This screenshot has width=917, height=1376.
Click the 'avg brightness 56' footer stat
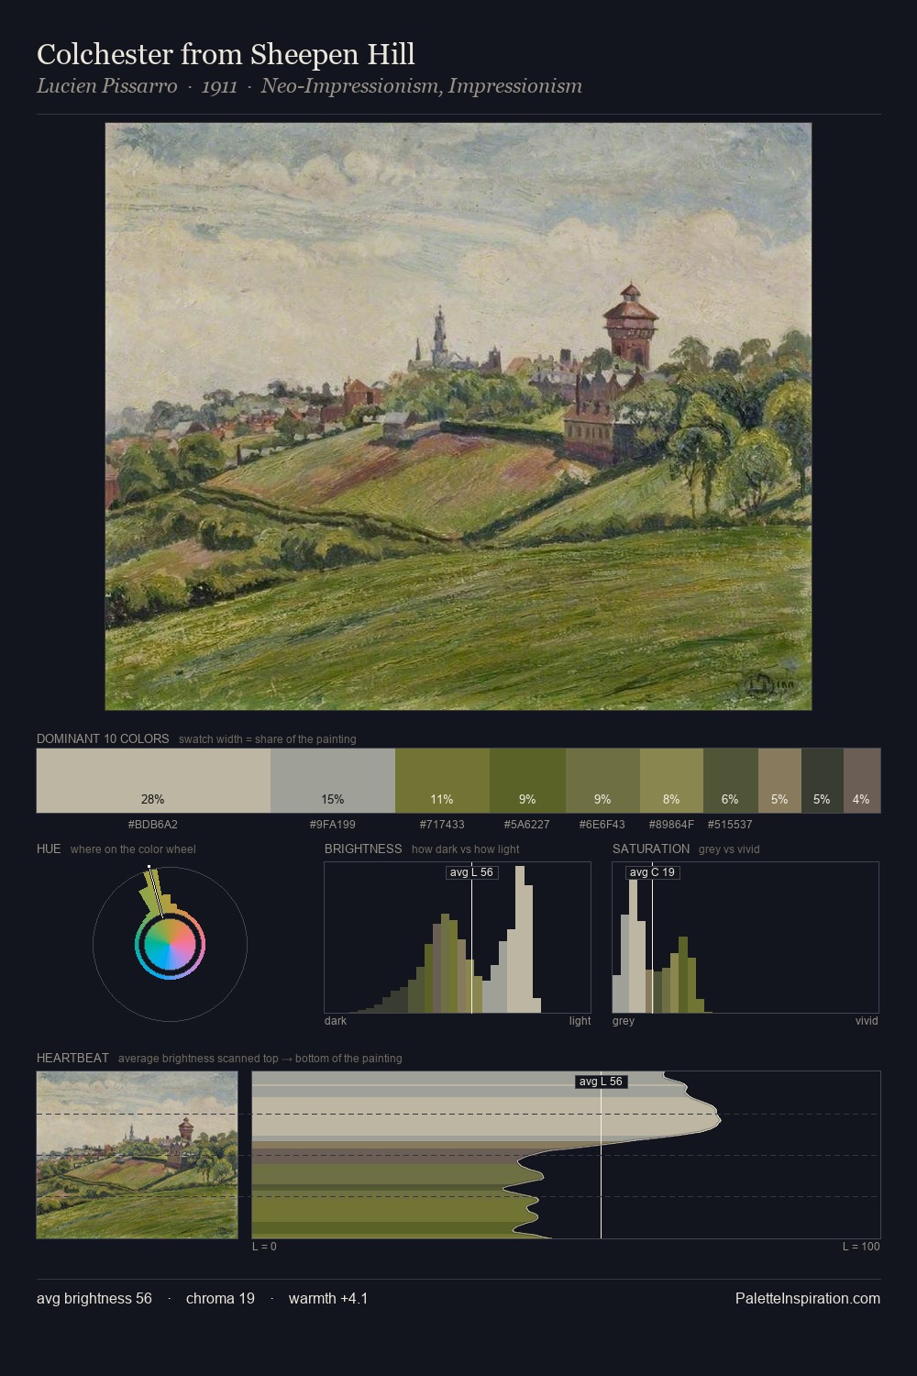[94, 1298]
